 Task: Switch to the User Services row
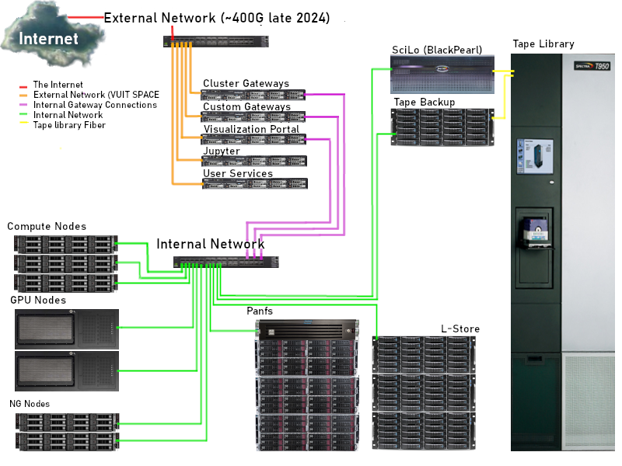[255, 184]
